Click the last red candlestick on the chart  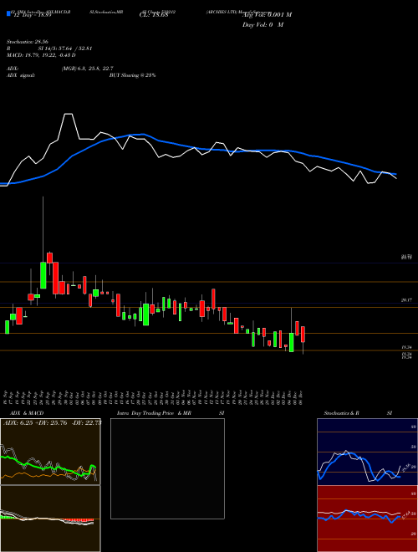click(303, 334)
